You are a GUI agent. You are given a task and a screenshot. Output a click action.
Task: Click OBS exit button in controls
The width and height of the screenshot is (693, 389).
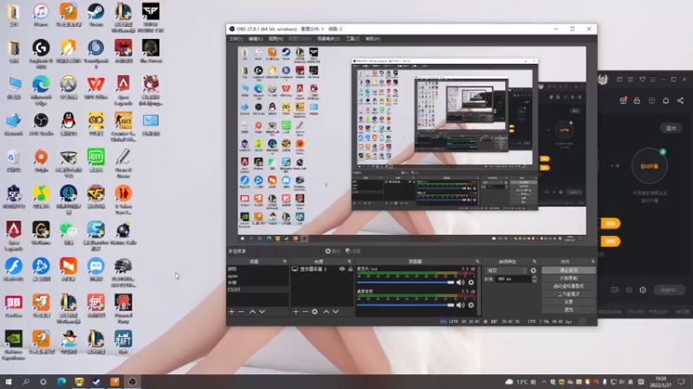click(568, 310)
